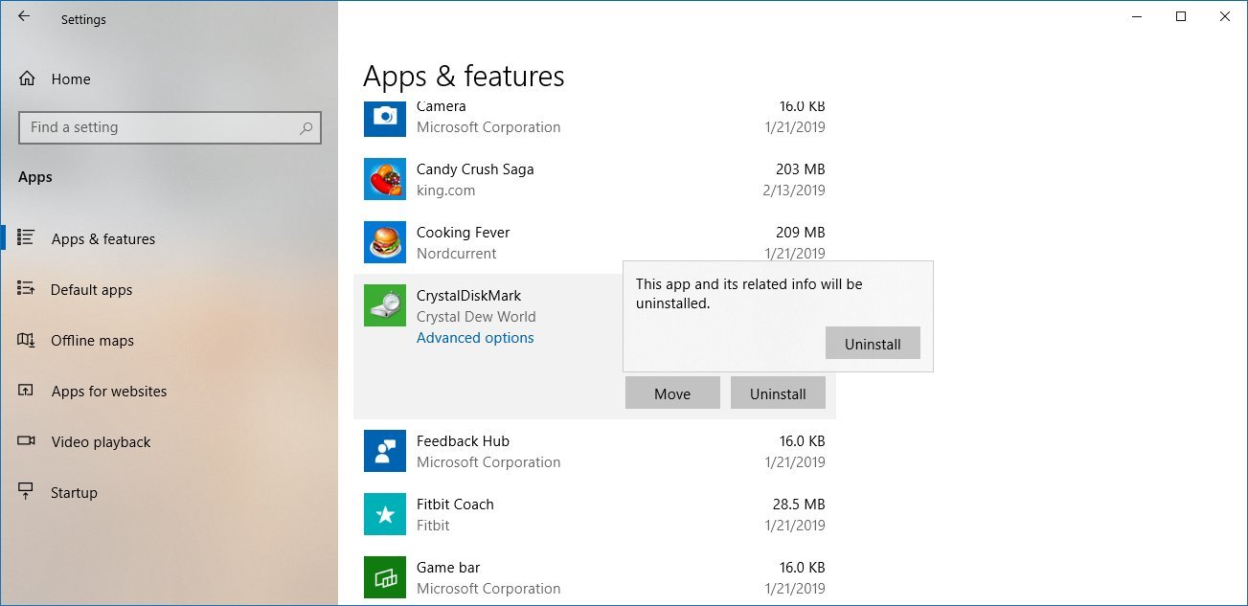Confirm uninstall of CrystalDiskMark
The width and height of the screenshot is (1248, 606).
(873, 343)
